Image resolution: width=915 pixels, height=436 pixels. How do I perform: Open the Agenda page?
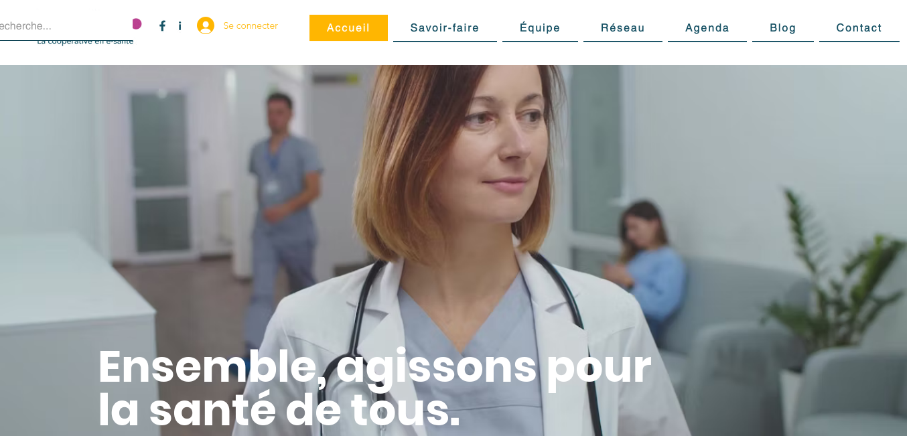707,27
